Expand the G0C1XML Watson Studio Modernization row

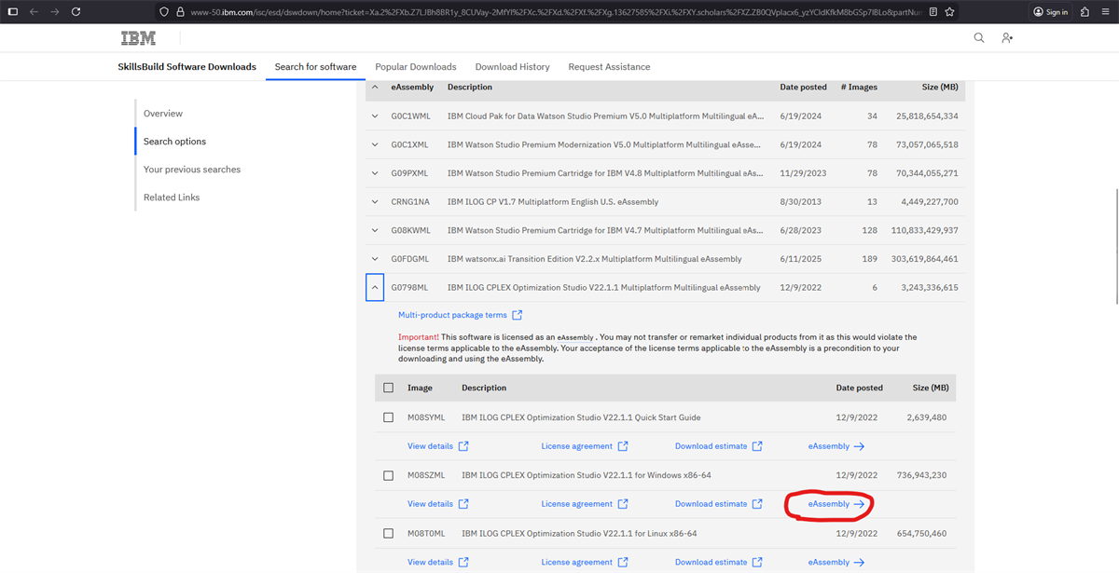pyautogui.click(x=375, y=144)
